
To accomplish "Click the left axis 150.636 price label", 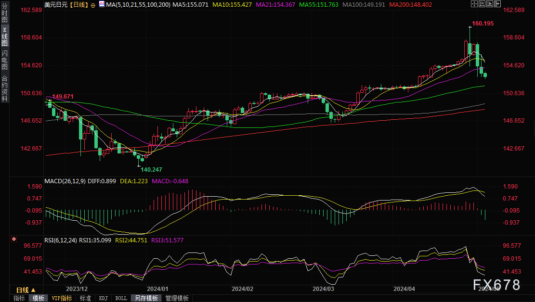I will pos(31,93).
